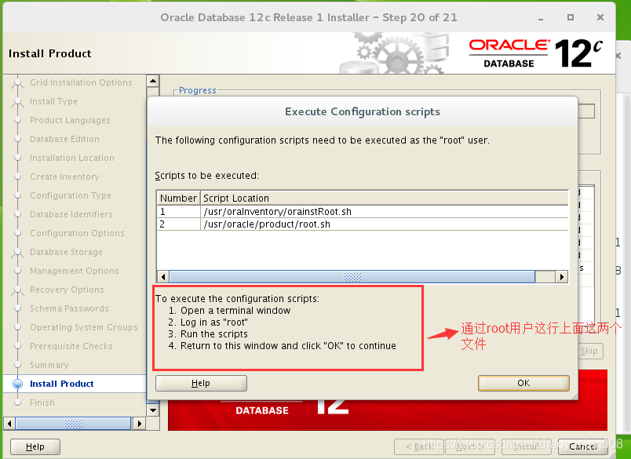Click Help button at installer bottom left
The image size is (631, 459).
35,446
